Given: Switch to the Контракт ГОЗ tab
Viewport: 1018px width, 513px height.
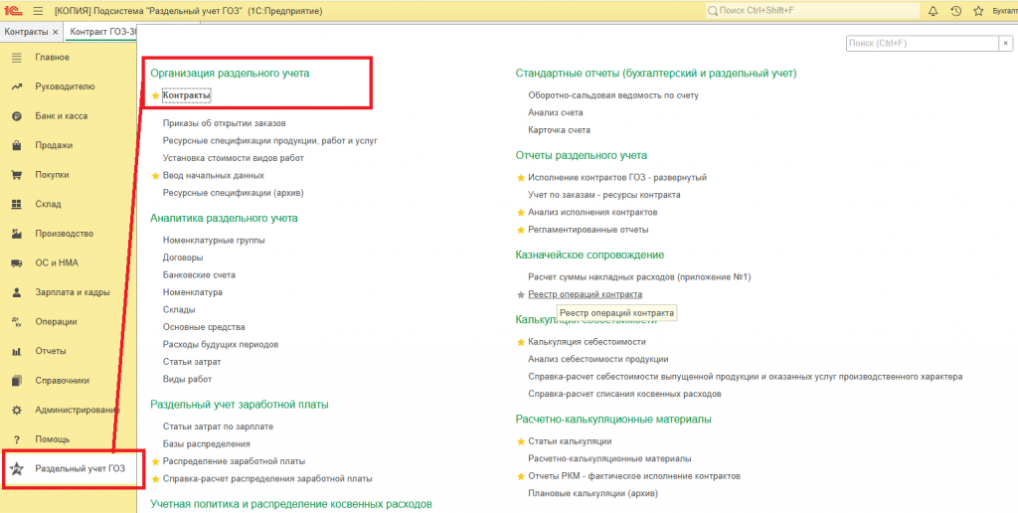Looking at the screenshot, I should click(102, 32).
